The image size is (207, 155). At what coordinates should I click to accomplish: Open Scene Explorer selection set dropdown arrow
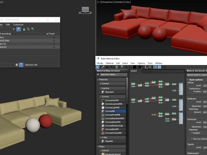coord(12,65)
